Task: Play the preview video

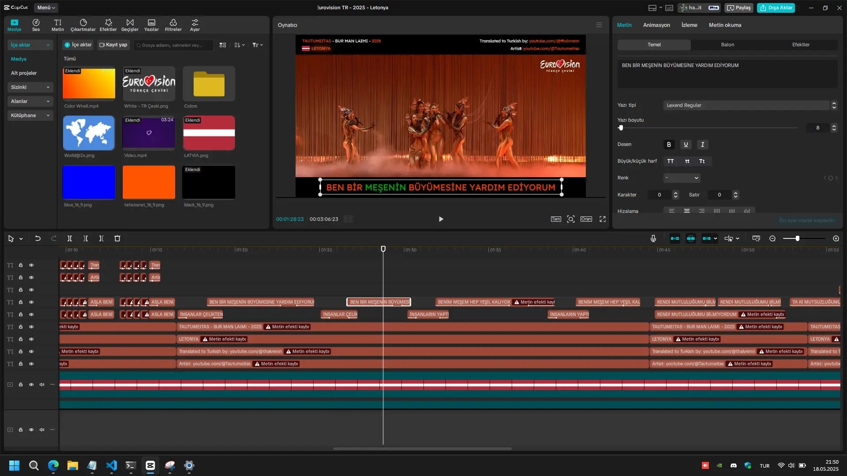Action: (x=441, y=219)
